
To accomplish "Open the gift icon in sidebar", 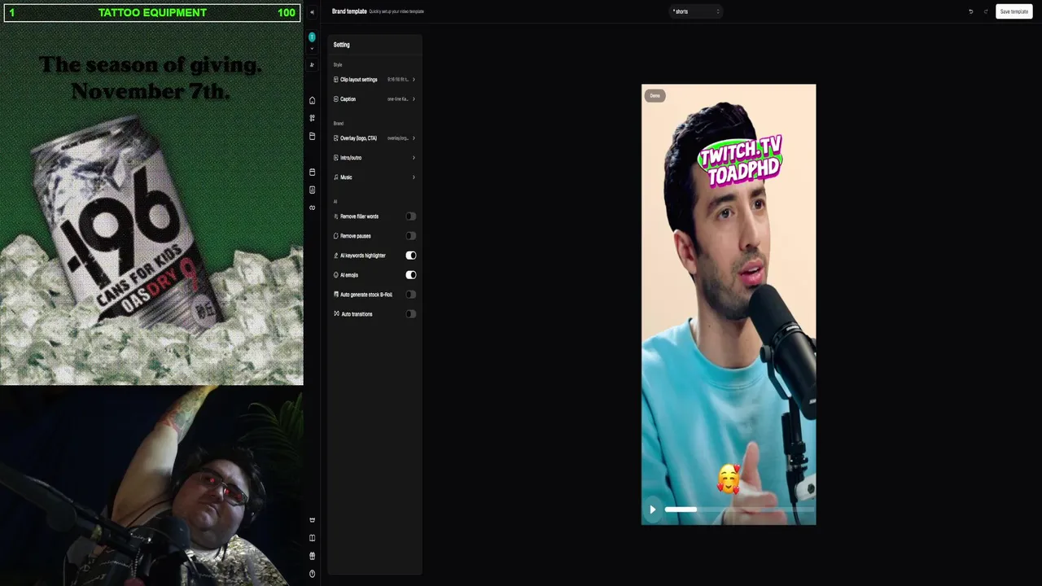I will point(312,556).
